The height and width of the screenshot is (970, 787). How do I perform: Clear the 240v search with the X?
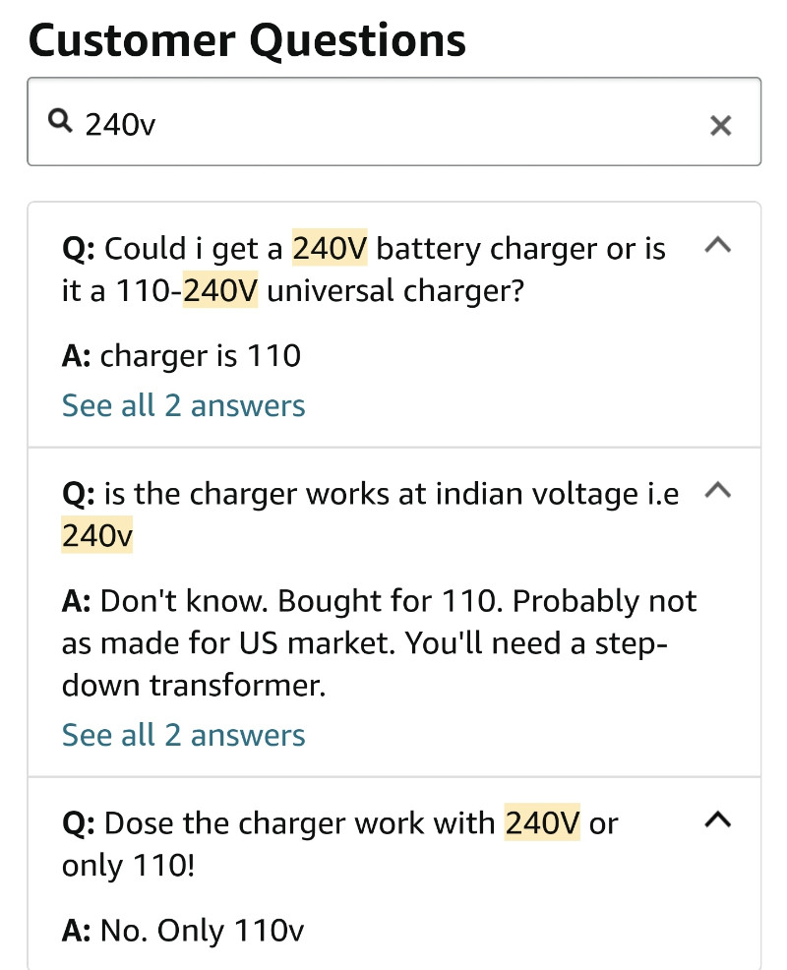(x=720, y=125)
